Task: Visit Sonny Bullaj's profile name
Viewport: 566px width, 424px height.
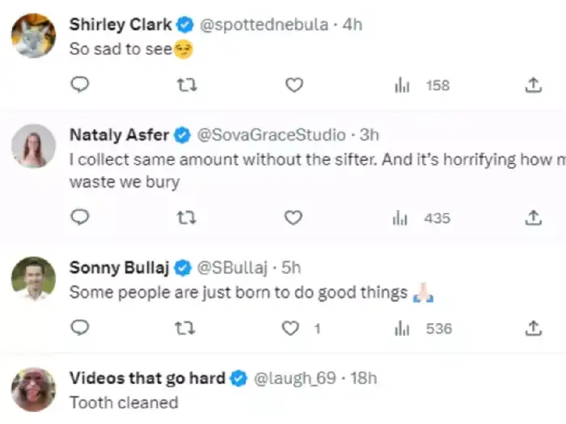Action: [x=118, y=267]
